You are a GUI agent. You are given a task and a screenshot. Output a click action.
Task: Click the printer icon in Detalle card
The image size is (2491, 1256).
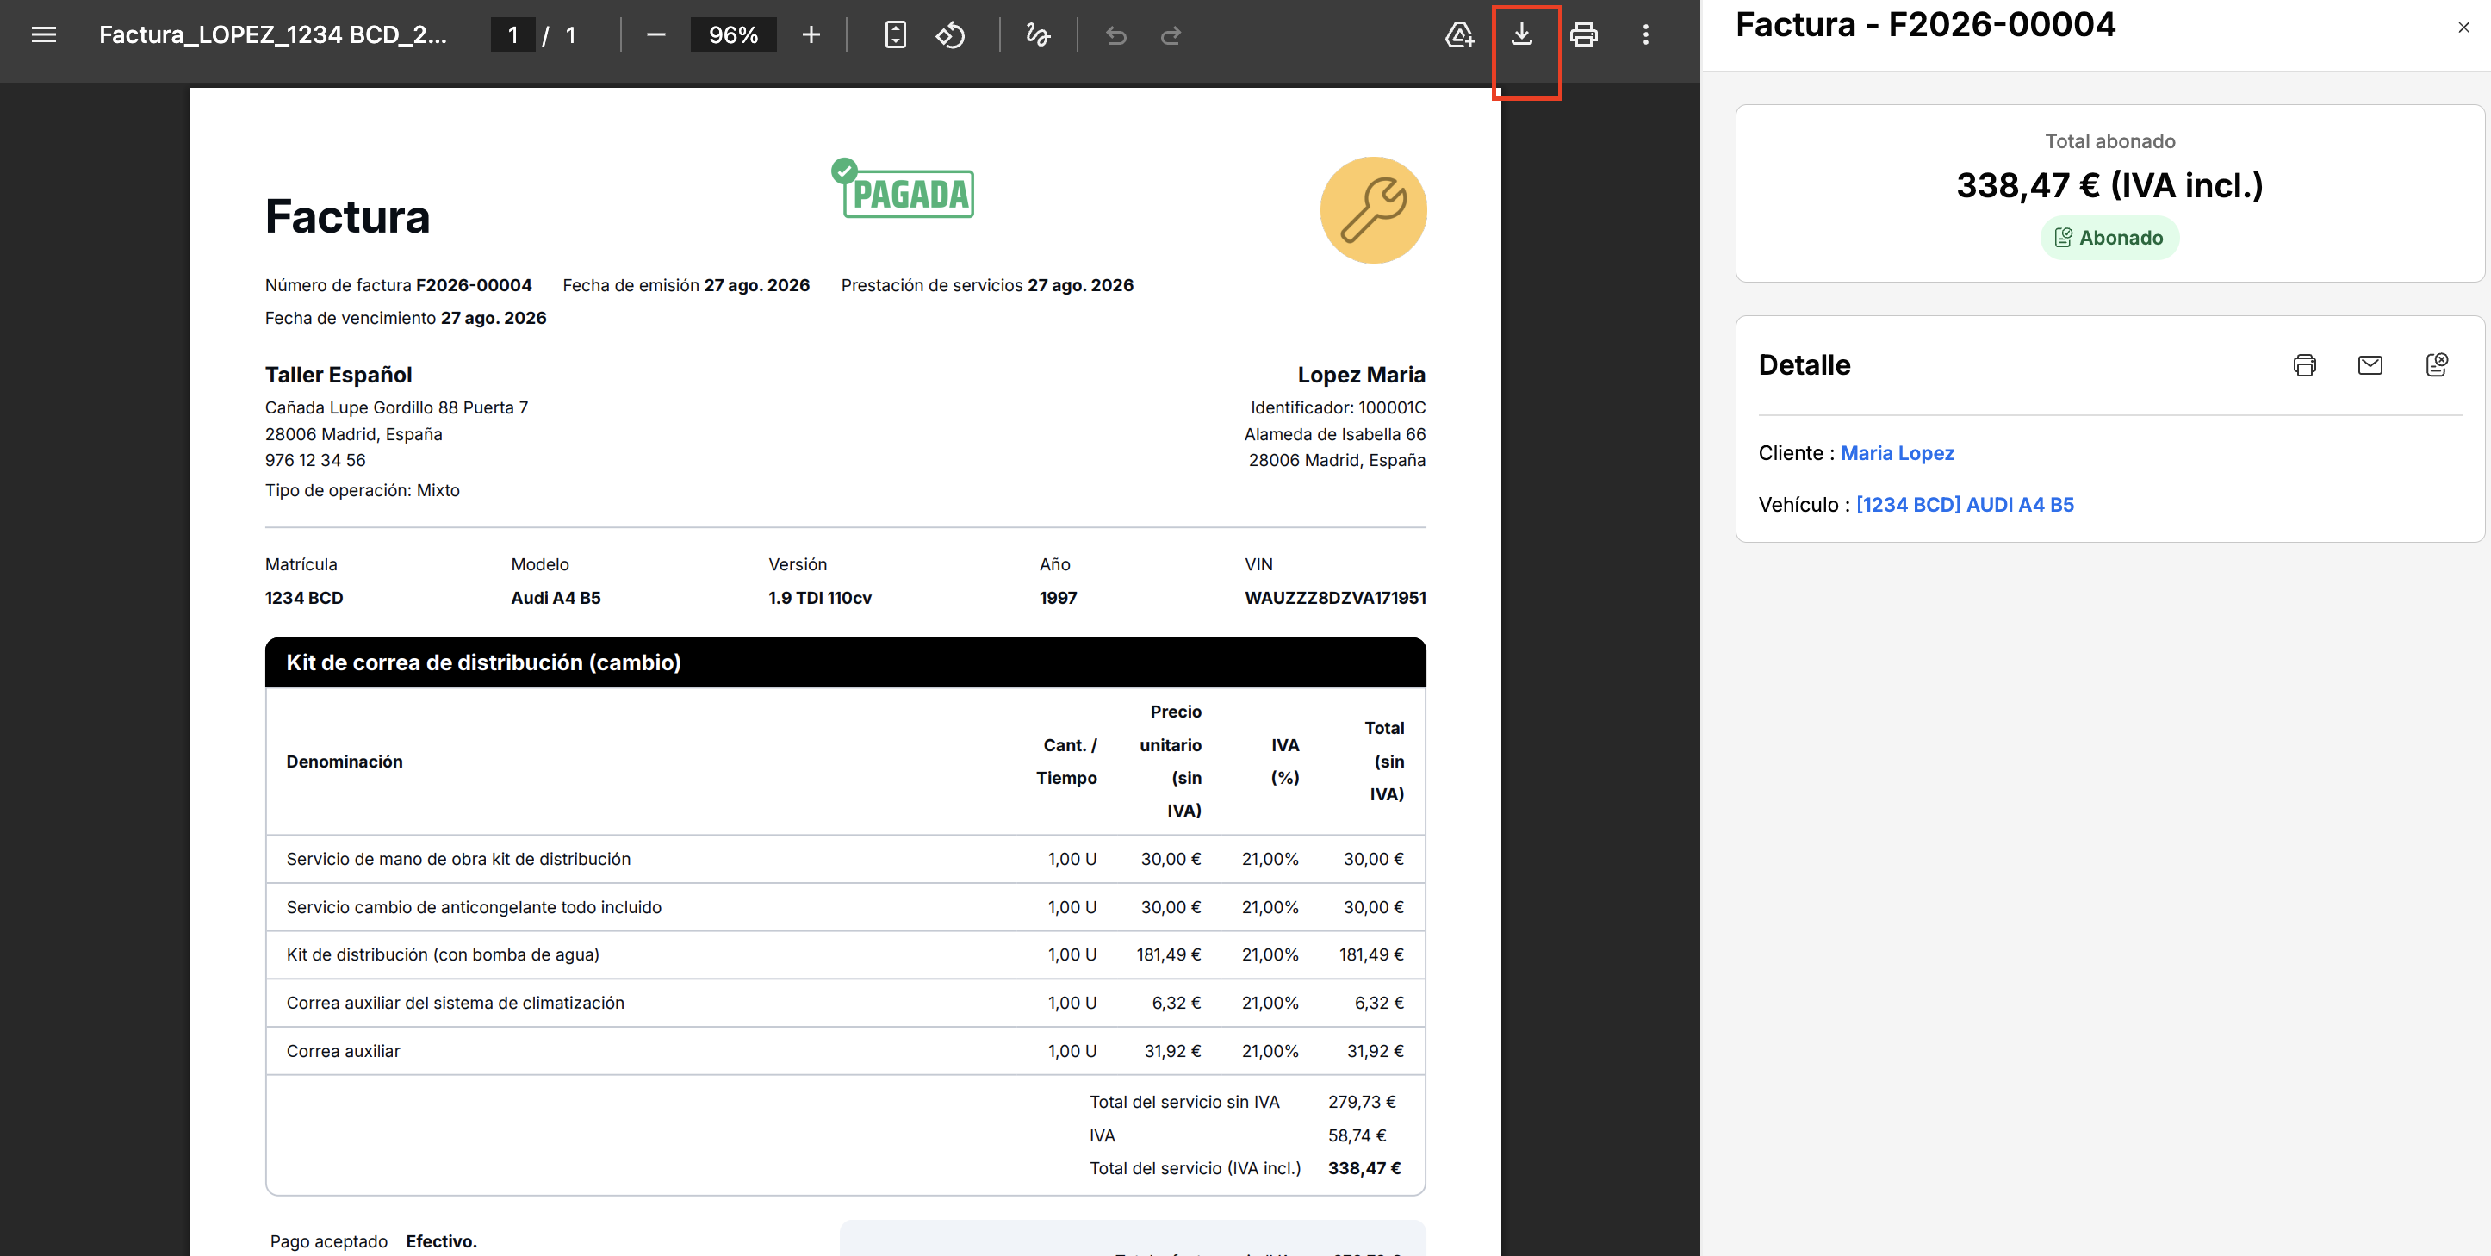(2304, 364)
